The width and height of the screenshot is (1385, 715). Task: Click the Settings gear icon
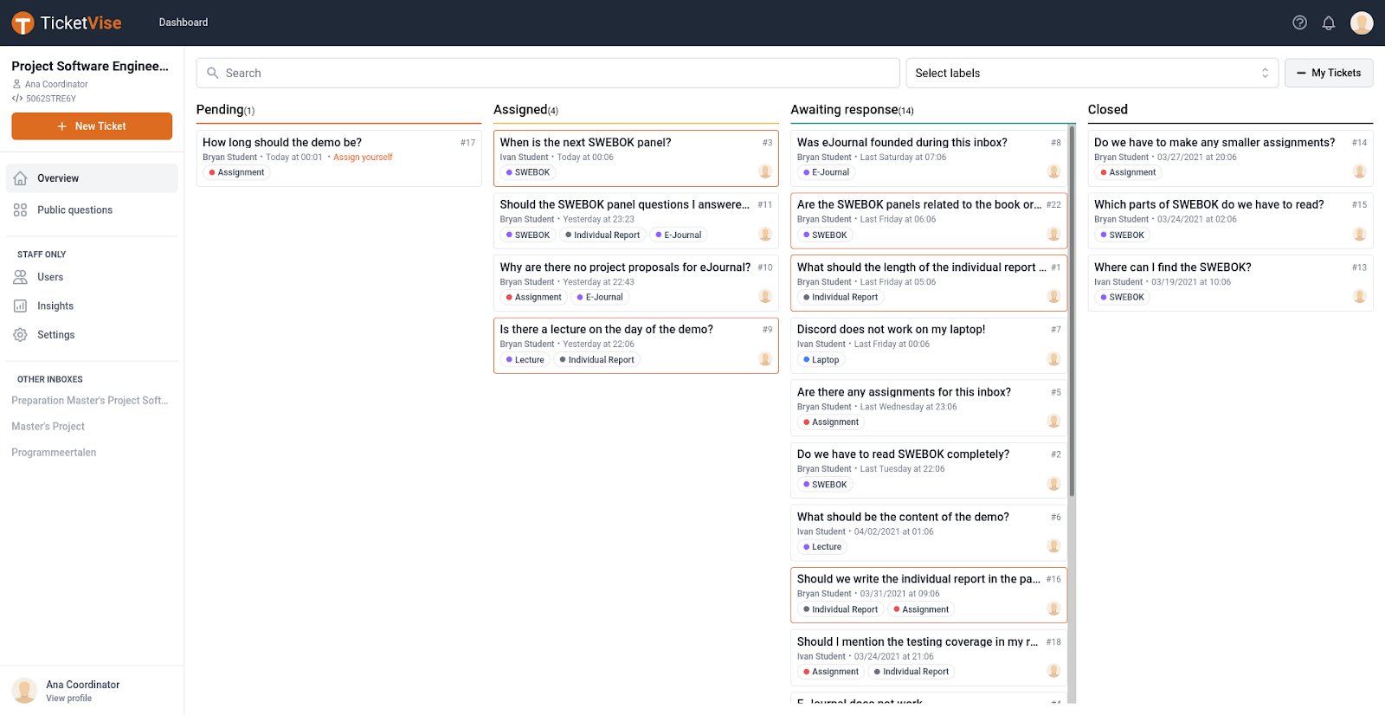[x=21, y=335]
